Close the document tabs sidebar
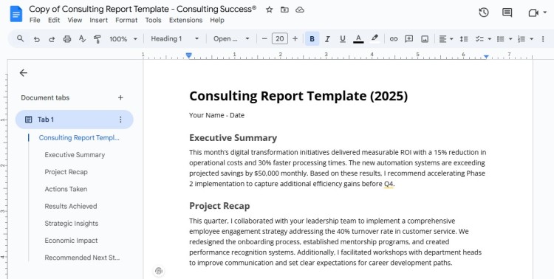Viewport: 554px width, 279px height. coord(24,73)
